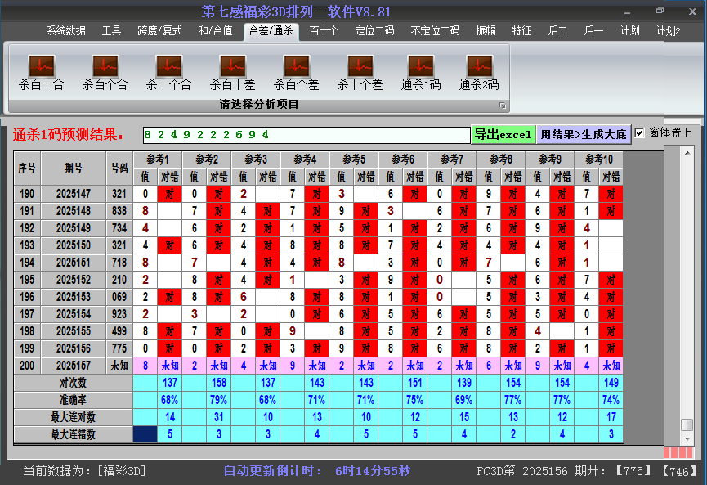Switch to the 振幅 tab

click(x=486, y=31)
